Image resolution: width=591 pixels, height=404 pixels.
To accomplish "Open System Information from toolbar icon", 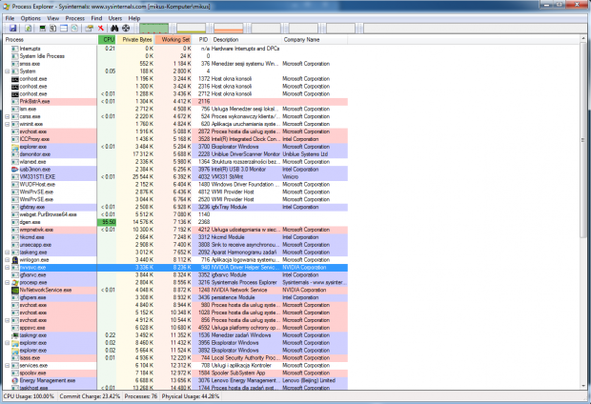I will 42,29.
